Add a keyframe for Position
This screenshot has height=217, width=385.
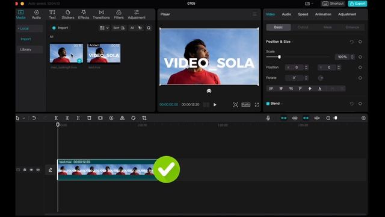click(x=360, y=68)
